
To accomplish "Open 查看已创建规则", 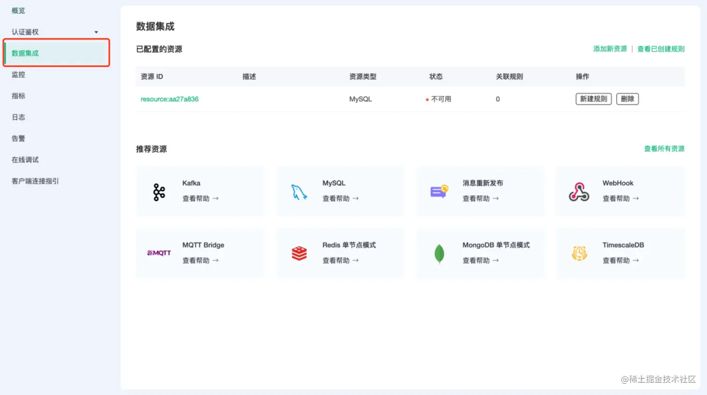I will click(x=661, y=48).
